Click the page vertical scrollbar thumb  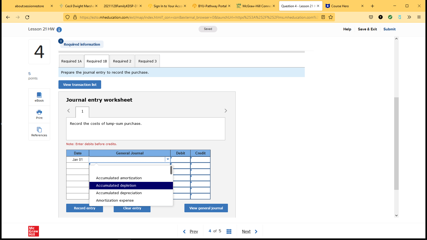(x=396, y=143)
